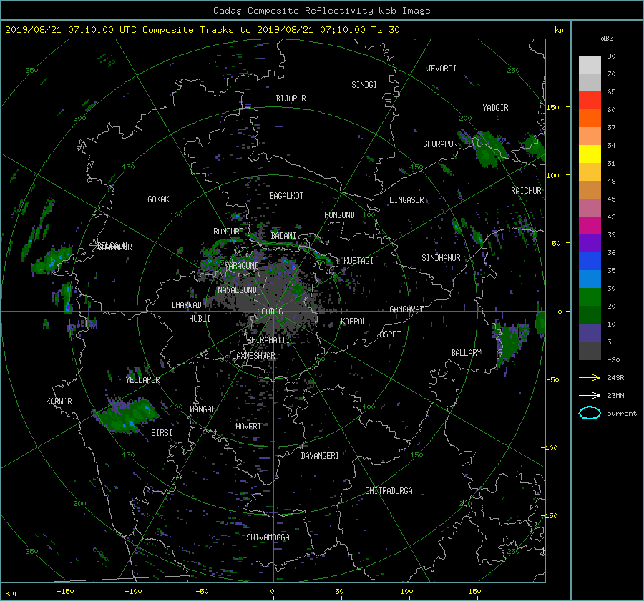Click the -150 tick on the bottom axis
The image size is (644, 601).
pos(65,592)
